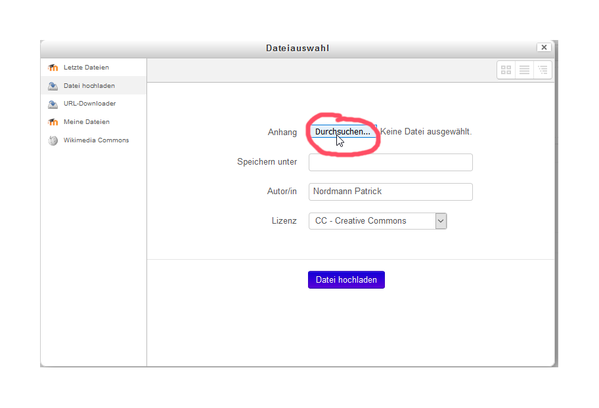Click the URL-Downloader sidebar icon
This screenshot has height=408, width=599.
point(53,104)
